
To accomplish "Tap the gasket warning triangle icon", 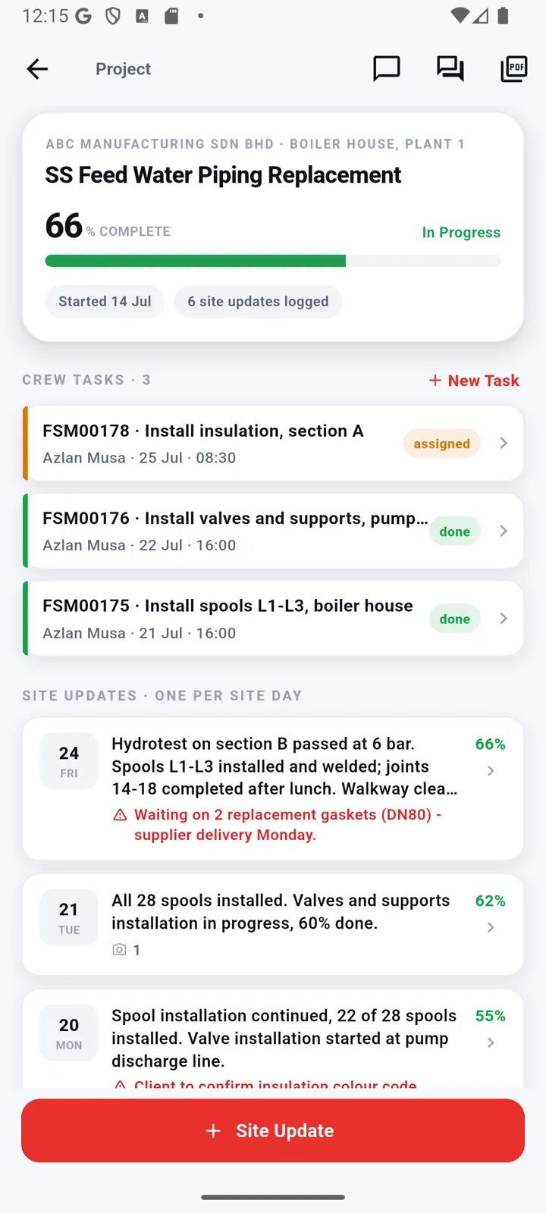I will coord(120,815).
